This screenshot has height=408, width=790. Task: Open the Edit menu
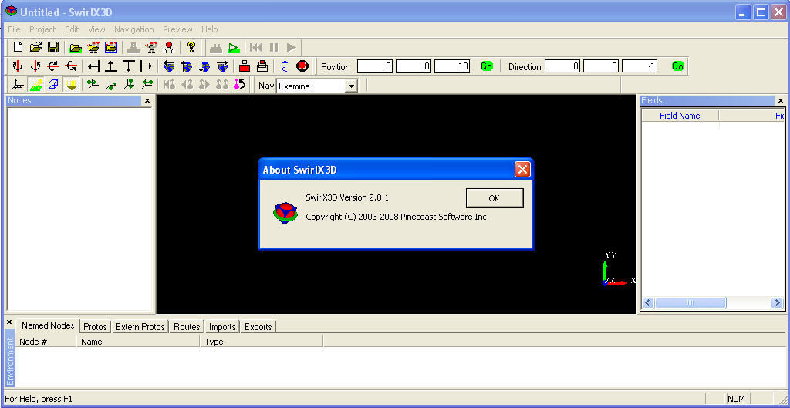72,29
